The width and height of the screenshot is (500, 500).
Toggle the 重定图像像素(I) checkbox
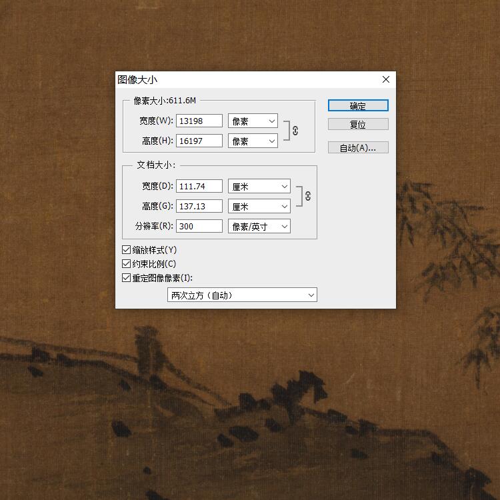(x=126, y=278)
